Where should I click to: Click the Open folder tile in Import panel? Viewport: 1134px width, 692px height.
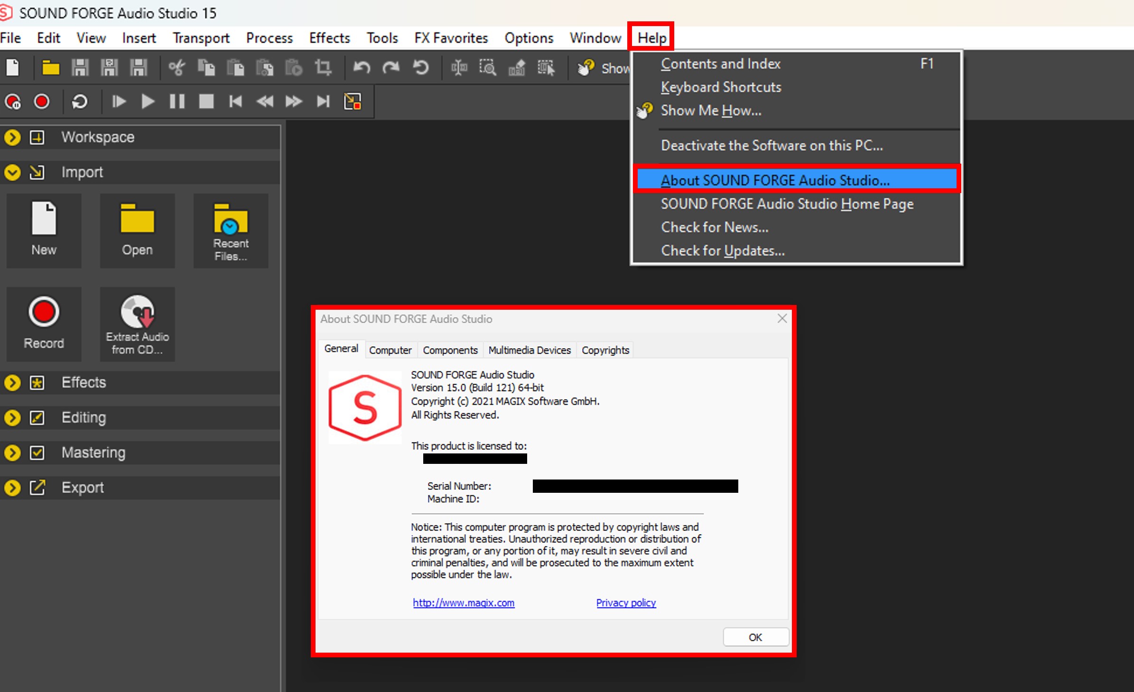click(137, 231)
